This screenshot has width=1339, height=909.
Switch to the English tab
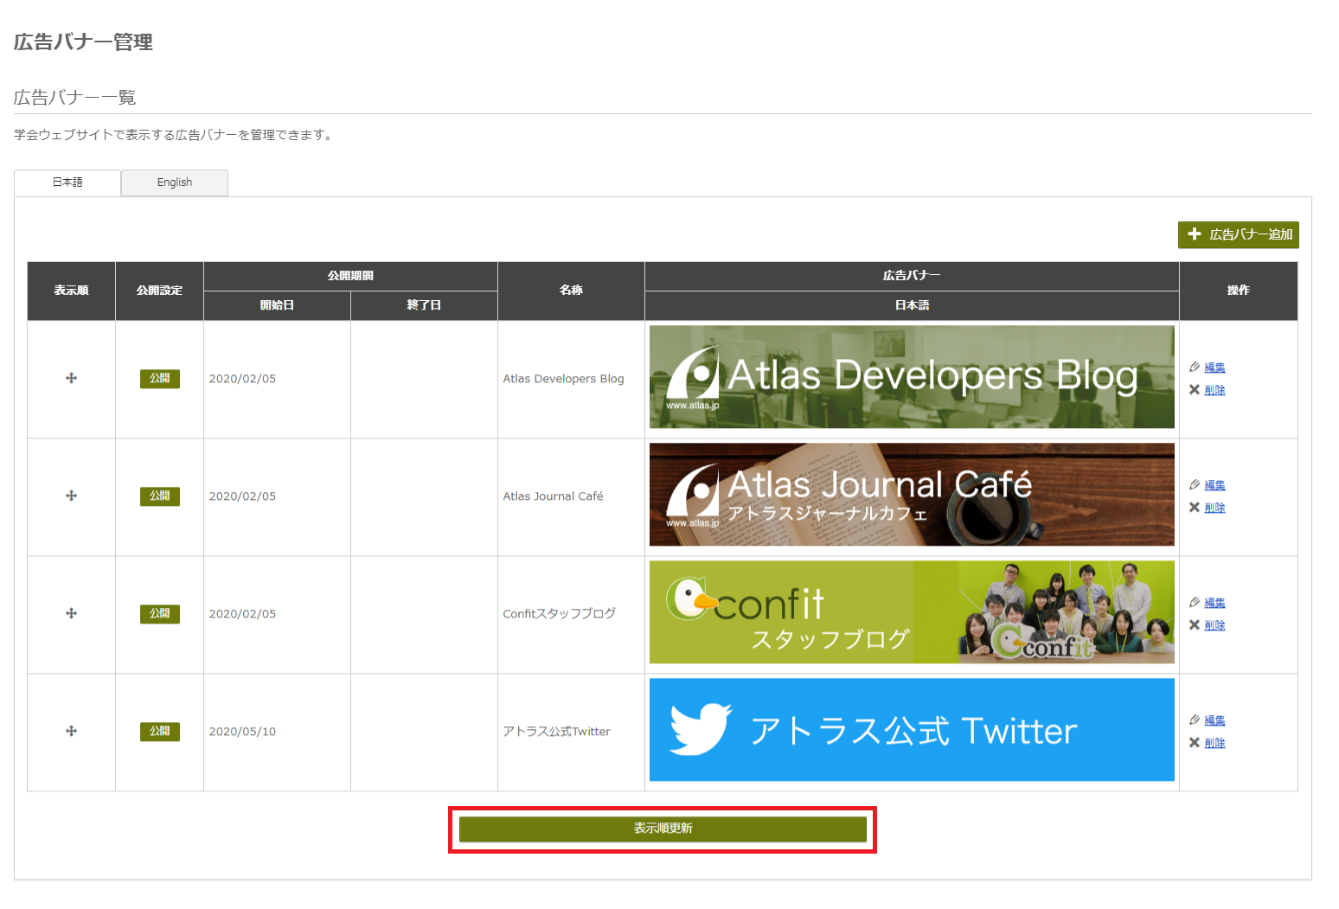click(x=175, y=182)
